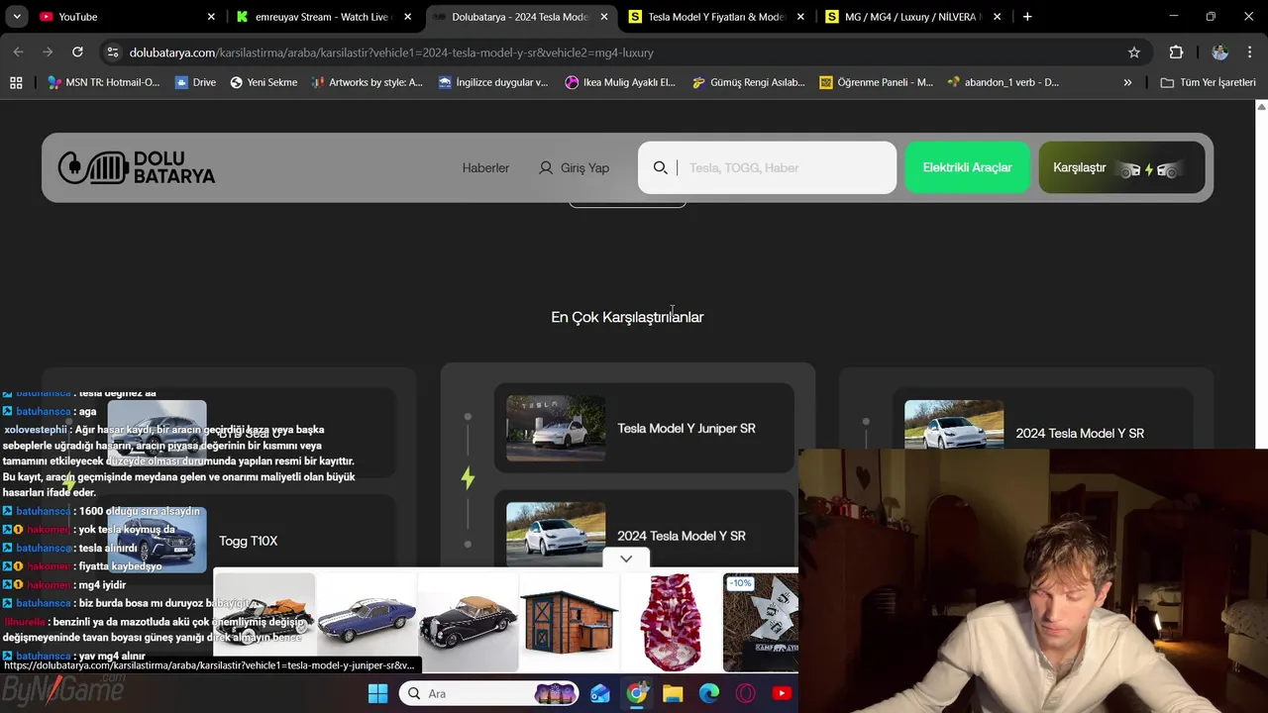Click the address bar URL
This screenshot has height=713, width=1268.
[x=391, y=52]
